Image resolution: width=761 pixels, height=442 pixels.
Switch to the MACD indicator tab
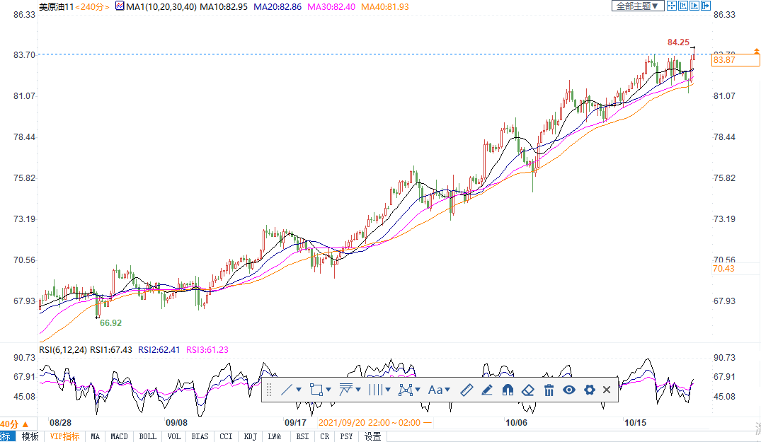click(119, 436)
